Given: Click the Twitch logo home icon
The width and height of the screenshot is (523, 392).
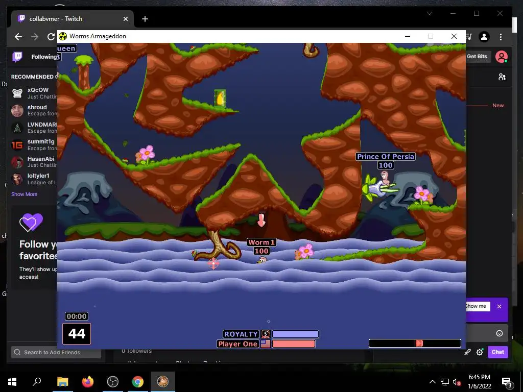Looking at the screenshot, I should tap(17, 57).
